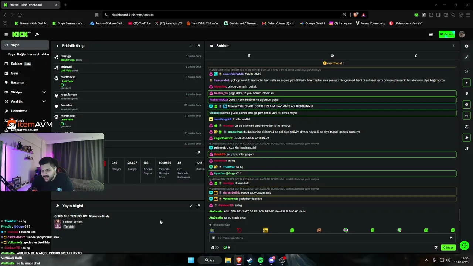Insert the first follower-only frog emote

(212, 230)
